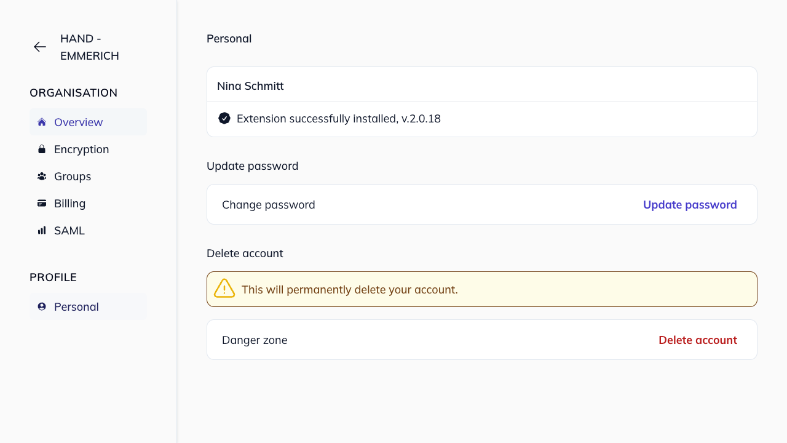The image size is (787, 443).
Task: Click the Danger zone row
Action: pos(255,340)
